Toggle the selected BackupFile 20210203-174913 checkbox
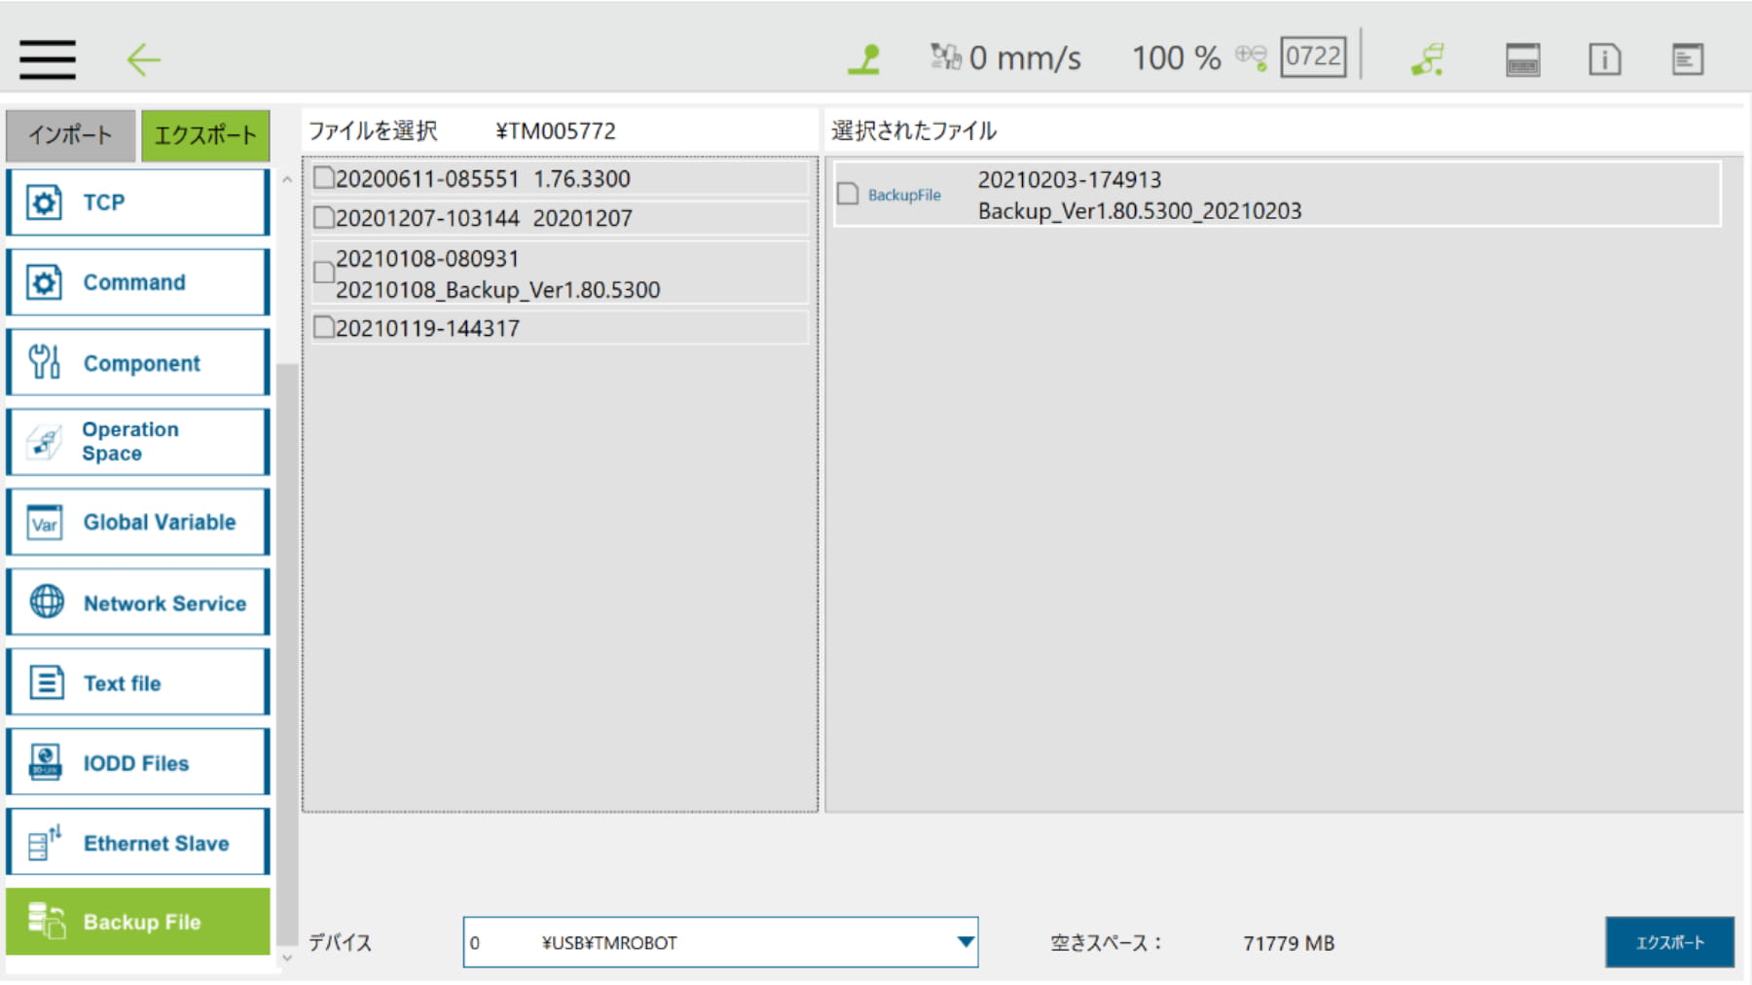This screenshot has height=985, width=1752. tap(848, 194)
